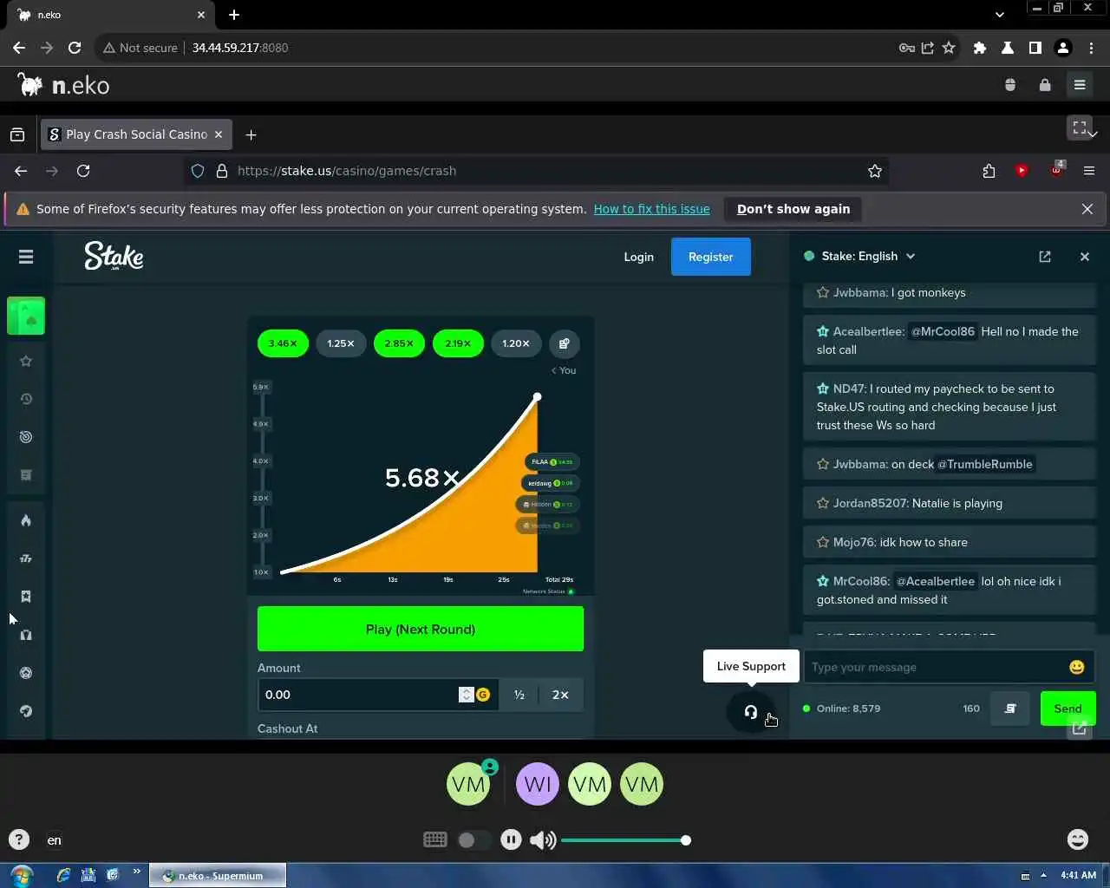This screenshot has width=1110, height=888.
Task: Open Slots 777 icon in sidebar
Action: pos(26,558)
